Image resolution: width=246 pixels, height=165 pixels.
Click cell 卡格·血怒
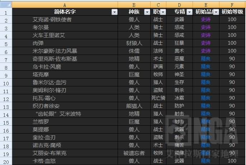pyautogui.click(x=65, y=161)
